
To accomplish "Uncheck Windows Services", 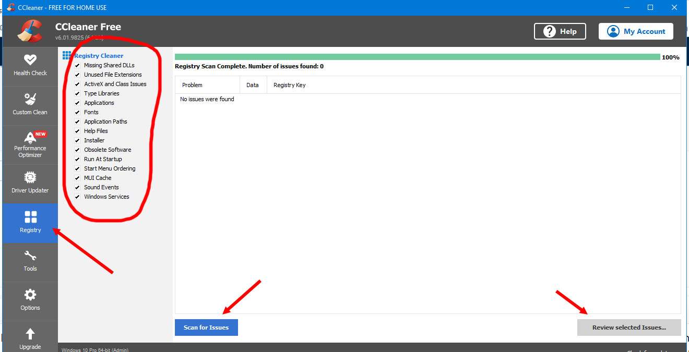I will (77, 197).
